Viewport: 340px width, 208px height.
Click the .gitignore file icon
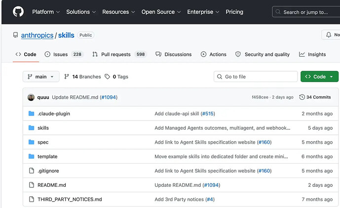pos(32,171)
